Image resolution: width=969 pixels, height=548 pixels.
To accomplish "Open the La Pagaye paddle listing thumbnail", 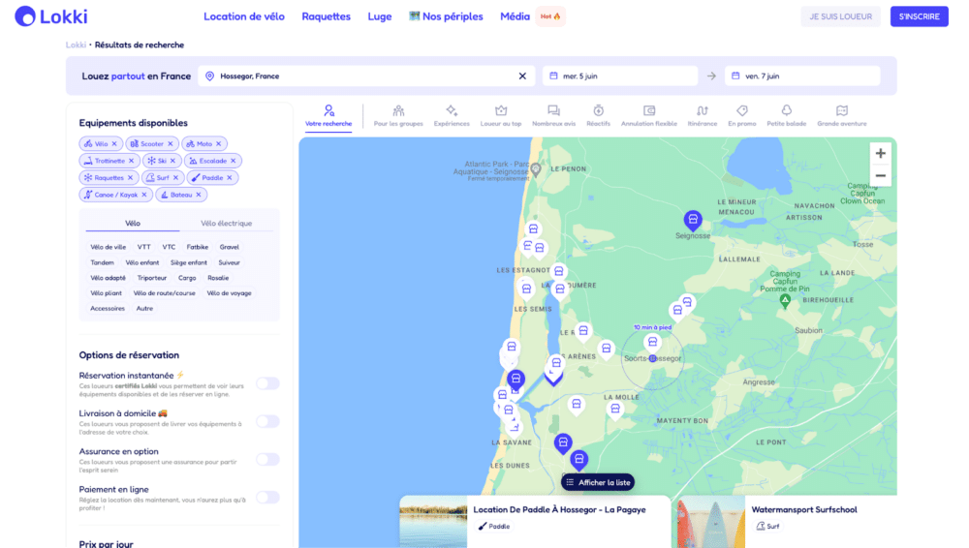I will [x=433, y=522].
